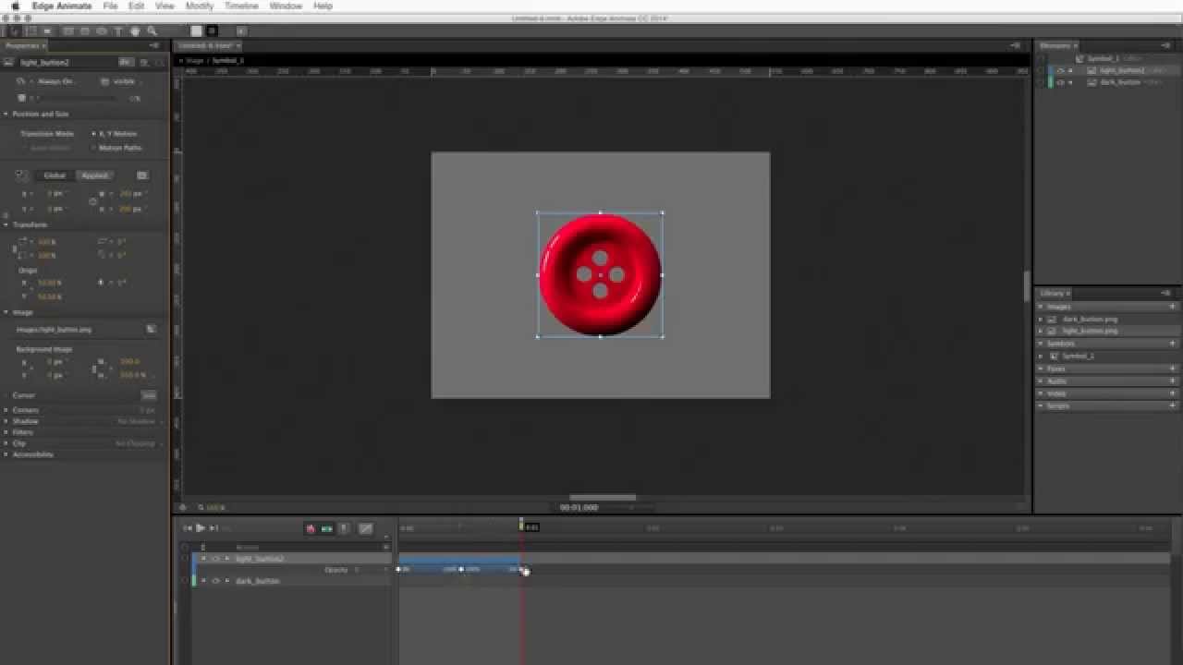Image resolution: width=1183 pixels, height=665 pixels.
Task: Expand the Fonts section in Library
Action: [1042, 369]
